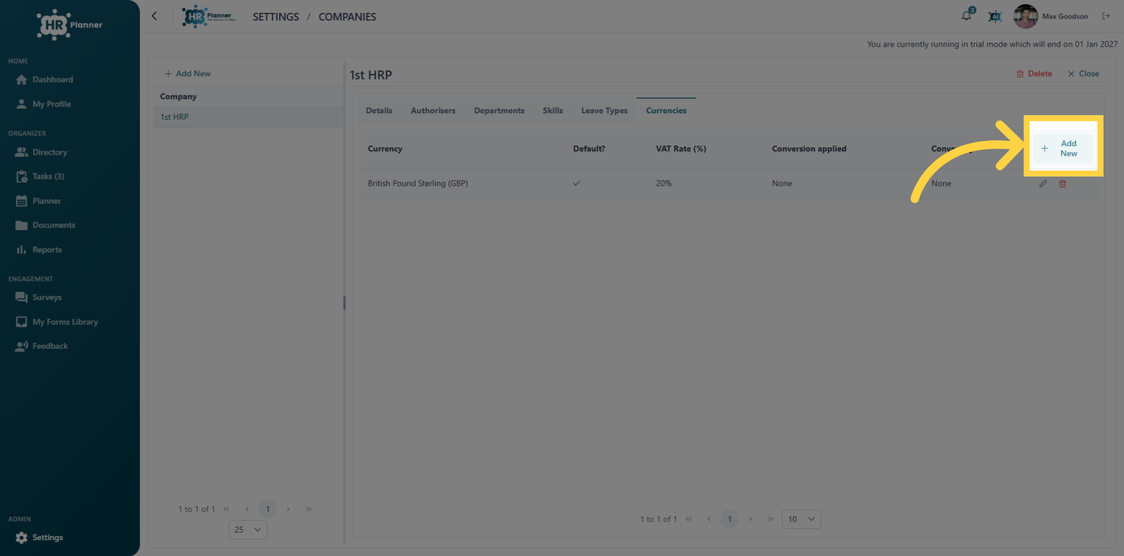Open company list page-size dropdown showing 25
The width and height of the screenshot is (1124, 556).
[x=248, y=530]
